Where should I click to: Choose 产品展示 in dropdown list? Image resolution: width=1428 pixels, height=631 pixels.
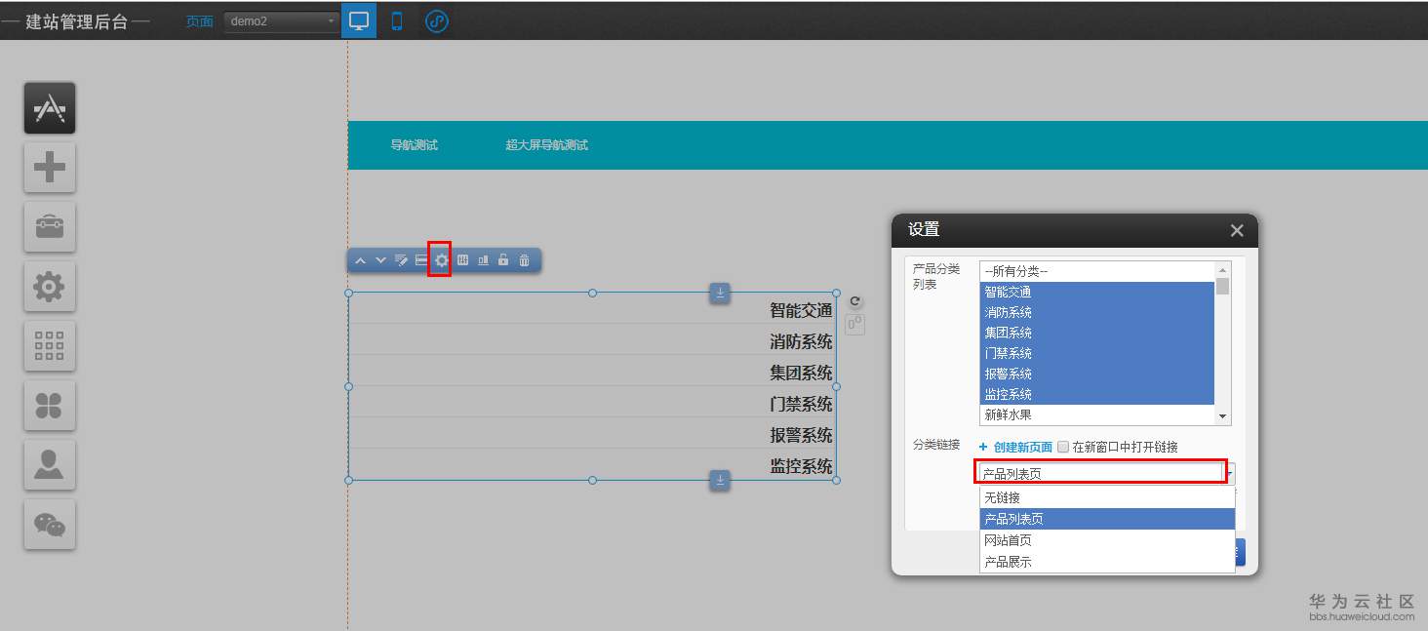click(x=1107, y=562)
